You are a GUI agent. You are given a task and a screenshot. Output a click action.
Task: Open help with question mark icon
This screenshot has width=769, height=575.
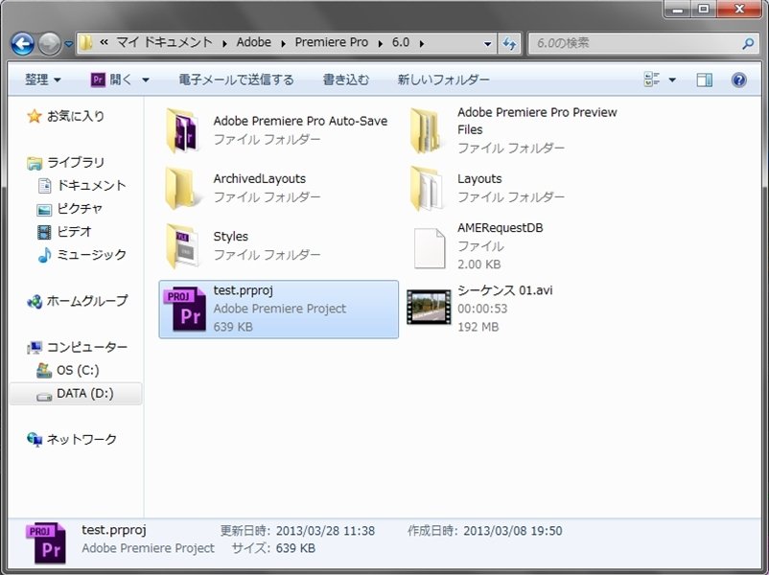point(739,80)
